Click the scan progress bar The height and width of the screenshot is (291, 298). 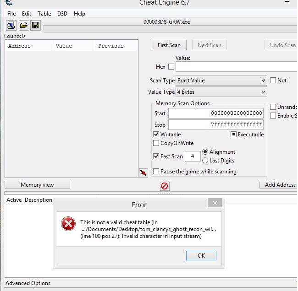pyautogui.click(x=171, y=29)
